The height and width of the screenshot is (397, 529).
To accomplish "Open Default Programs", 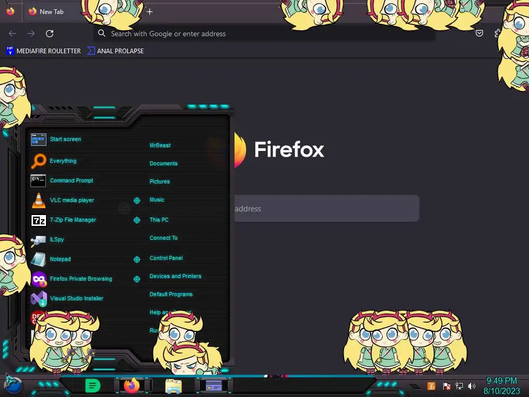I will coord(171,294).
